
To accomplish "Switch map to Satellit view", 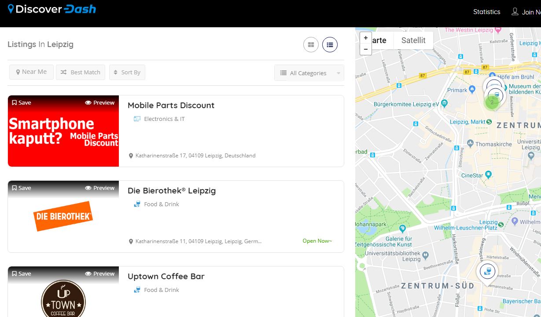I will 413,40.
